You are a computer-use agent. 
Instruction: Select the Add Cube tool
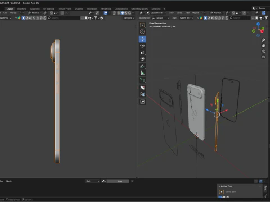pyautogui.click(x=142, y=80)
